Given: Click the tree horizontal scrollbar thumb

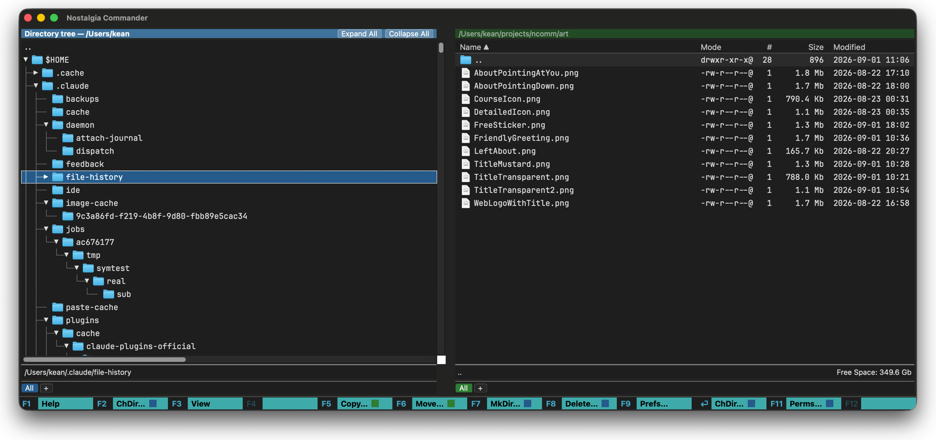Looking at the screenshot, I should pos(104,359).
